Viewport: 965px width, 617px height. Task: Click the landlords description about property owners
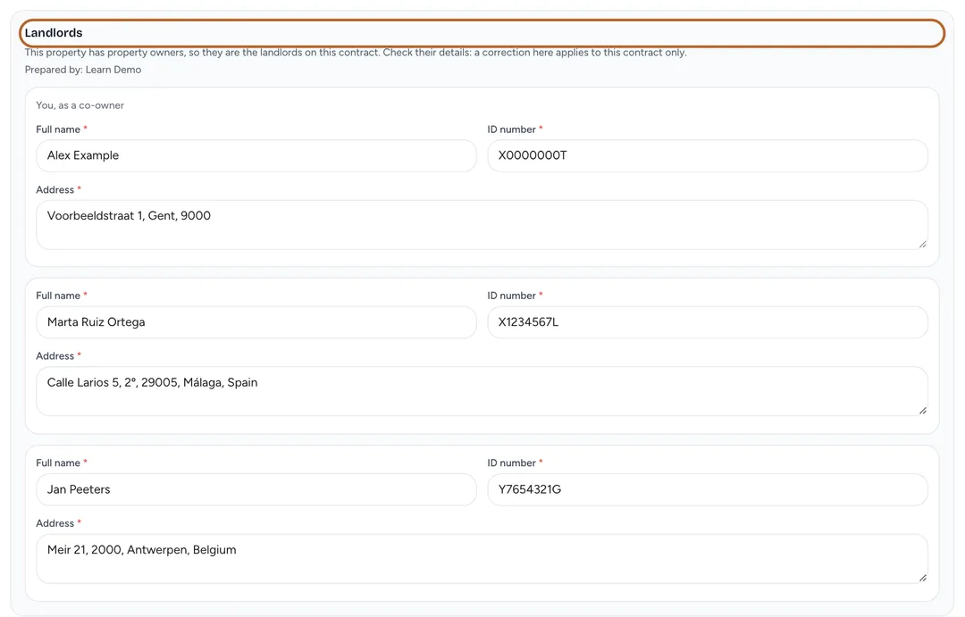[x=356, y=53]
